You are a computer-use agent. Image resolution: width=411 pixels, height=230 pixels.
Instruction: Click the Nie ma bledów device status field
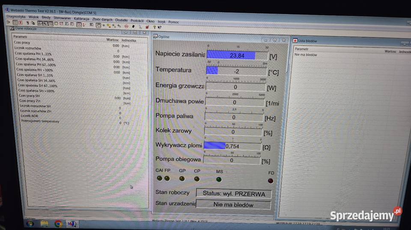(x=233, y=205)
